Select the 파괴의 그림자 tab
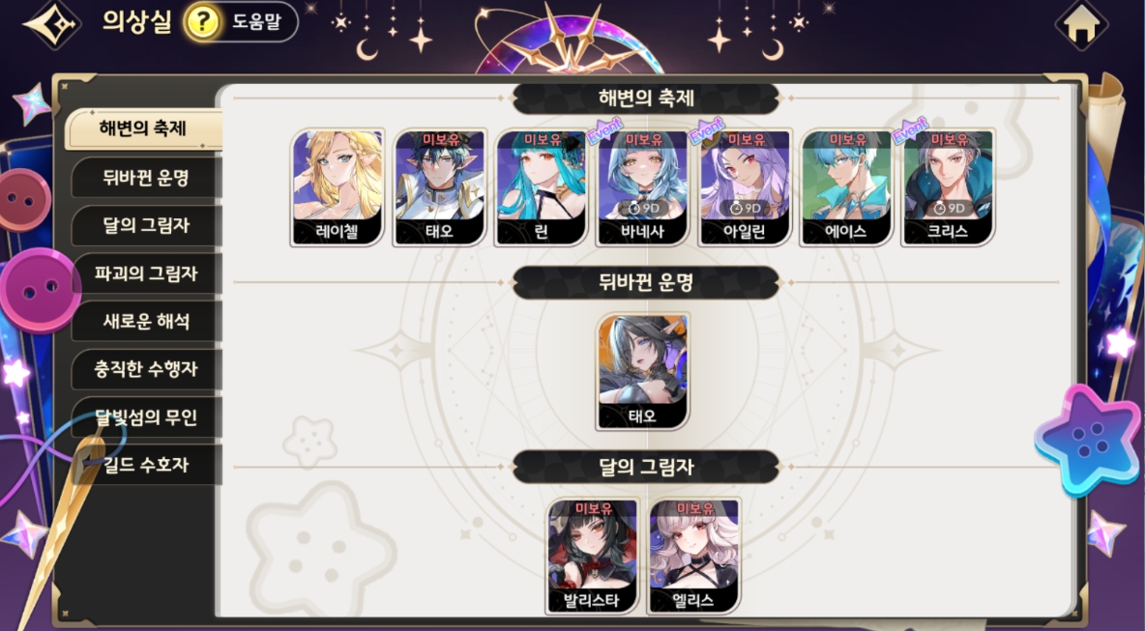 146,273
